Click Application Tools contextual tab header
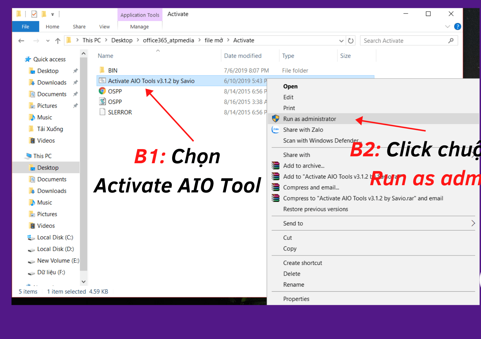Image resolution: width=481 pixels, height=339 pixels. (x=140, y=15)
